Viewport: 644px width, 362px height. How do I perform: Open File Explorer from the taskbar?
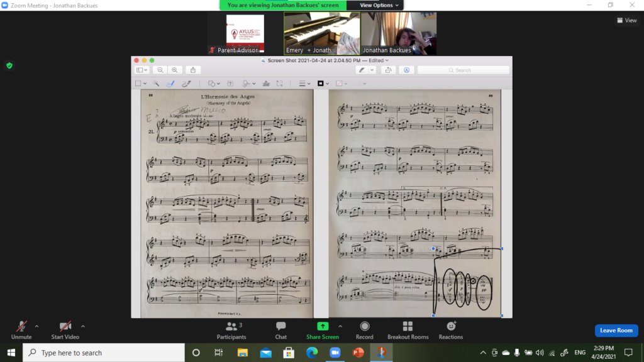[242, 353]
